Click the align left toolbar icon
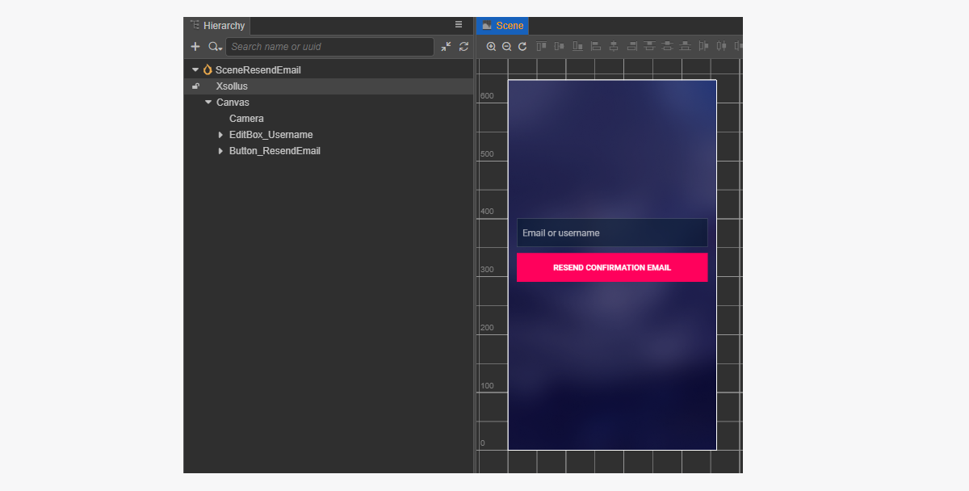Screen dimensions: 969x491 (596, 47)
